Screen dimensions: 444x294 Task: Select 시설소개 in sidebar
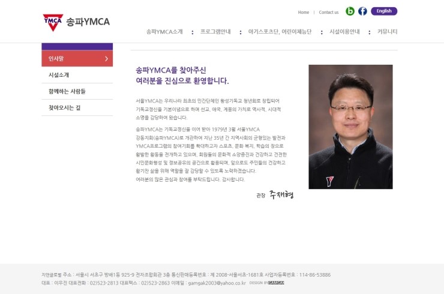(77, 75)
